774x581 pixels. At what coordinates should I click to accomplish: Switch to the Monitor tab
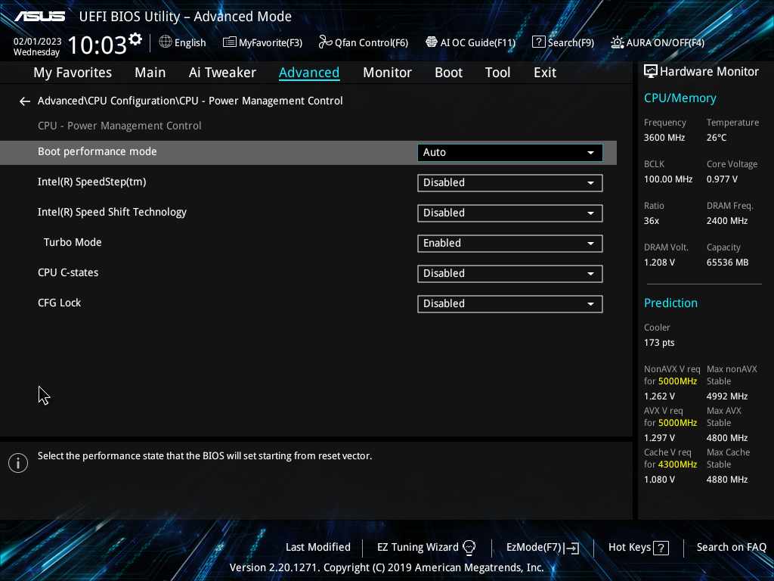tap(387, 73)
